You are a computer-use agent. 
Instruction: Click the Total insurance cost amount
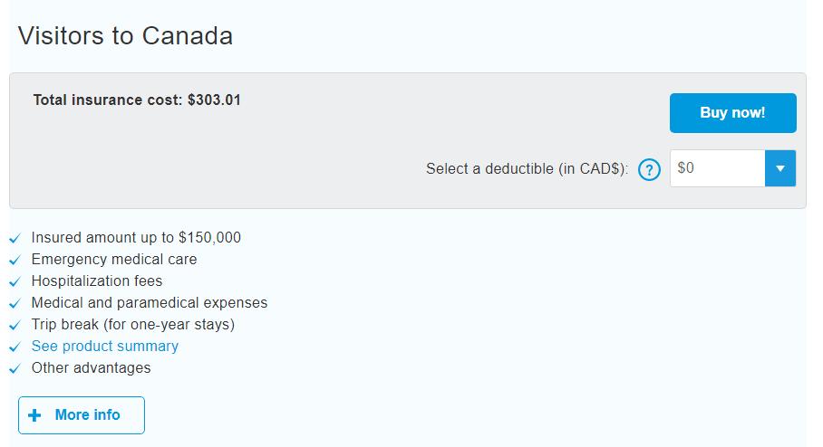(x=214, y=100)
